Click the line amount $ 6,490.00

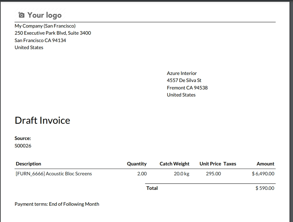263,174
